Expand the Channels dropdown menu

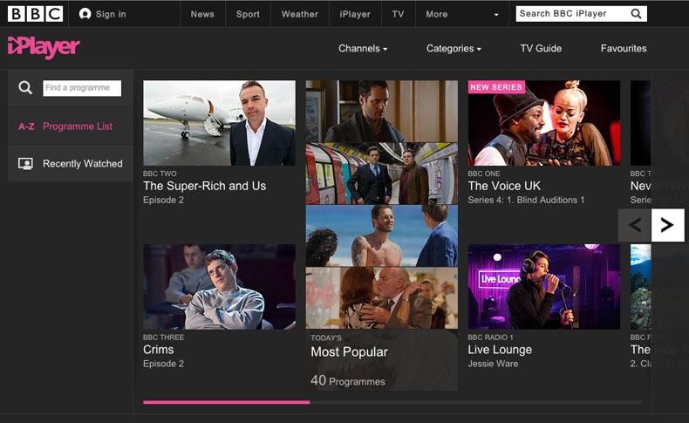click(363, 49)
